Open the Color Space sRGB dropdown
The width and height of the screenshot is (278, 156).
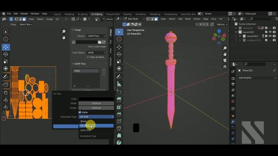pyautogui.click(x=96, y=52)
